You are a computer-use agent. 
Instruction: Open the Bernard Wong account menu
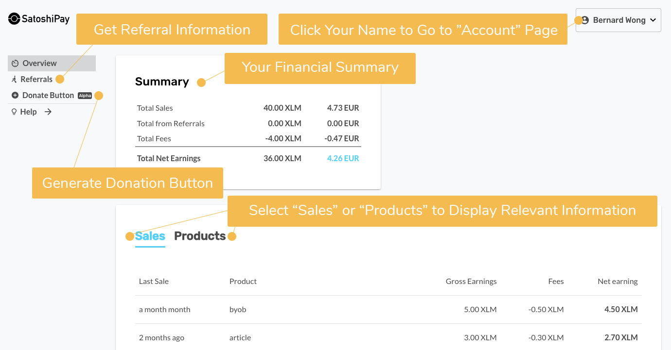click(x=619, y=20)
